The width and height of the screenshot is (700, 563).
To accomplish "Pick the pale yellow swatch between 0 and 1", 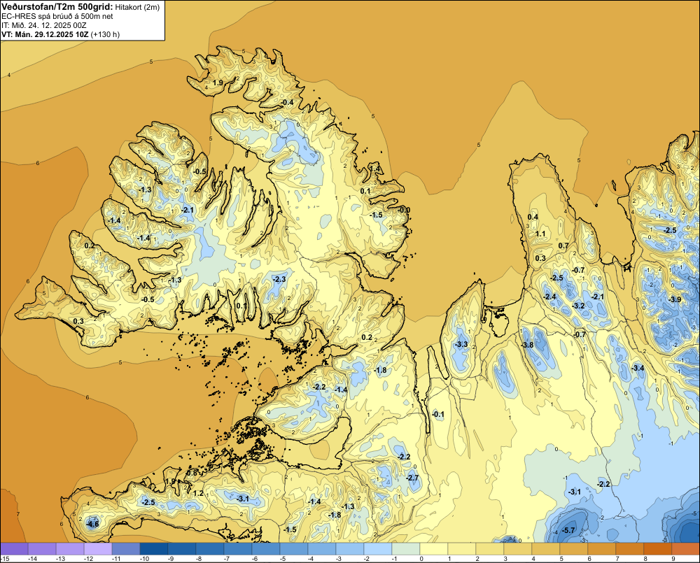I will (x=434, y=548).
